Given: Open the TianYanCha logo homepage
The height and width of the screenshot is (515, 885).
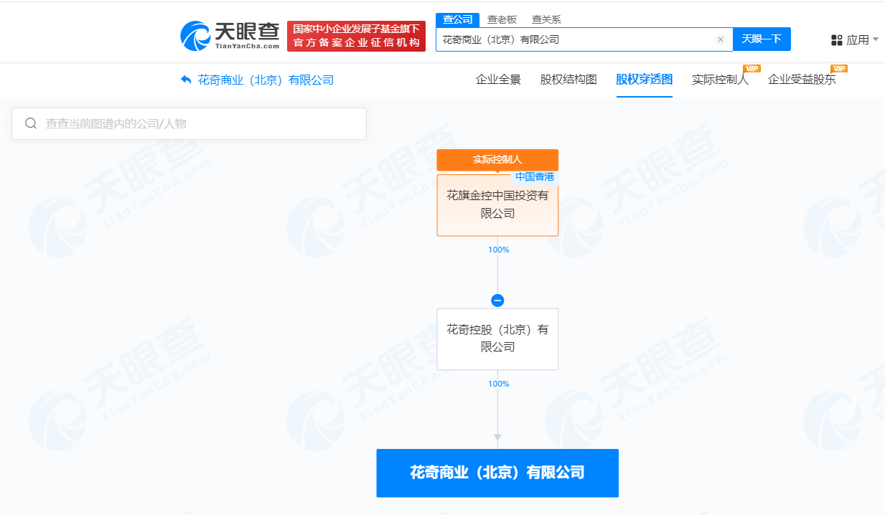Looking at the screenshot, I should 230,35.
